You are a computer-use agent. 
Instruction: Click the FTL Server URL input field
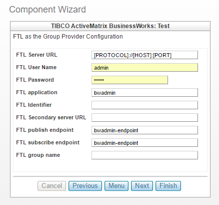[x=144, y=55]
